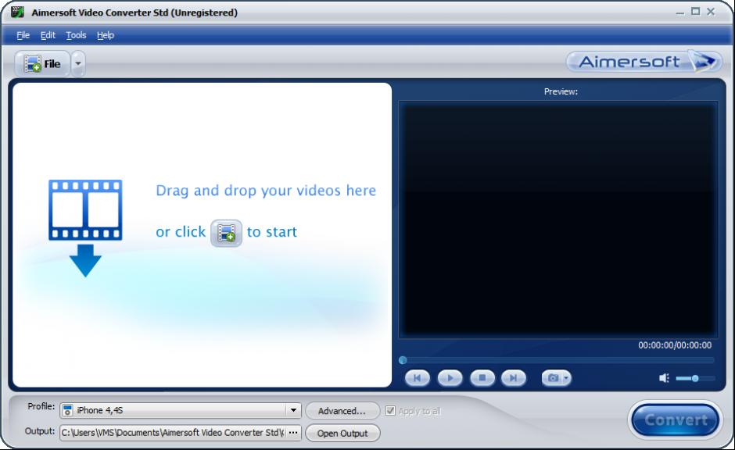The image size is (735, 450).
Task: Play the video preview
Action: [450, 378]
